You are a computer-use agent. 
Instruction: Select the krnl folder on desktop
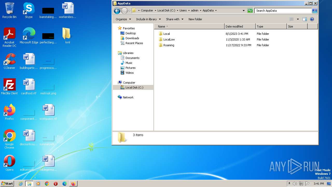[x=67, y=36]
